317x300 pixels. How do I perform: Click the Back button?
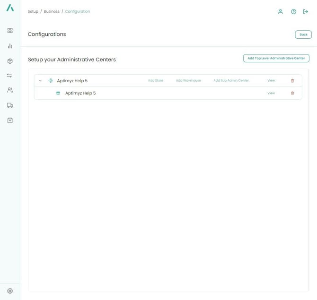(x=303, y=34)
